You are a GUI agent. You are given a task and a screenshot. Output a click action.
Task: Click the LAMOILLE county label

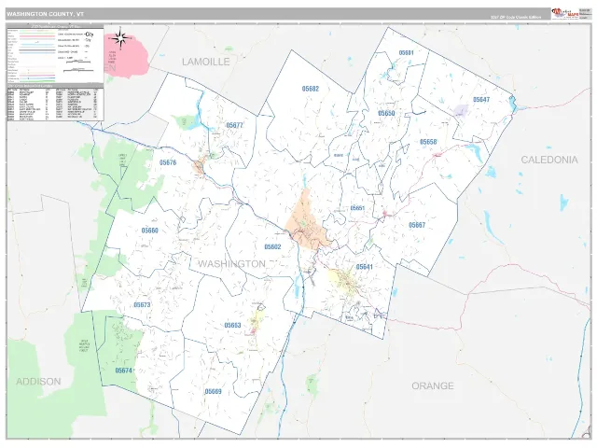click(x=206, y=62)
